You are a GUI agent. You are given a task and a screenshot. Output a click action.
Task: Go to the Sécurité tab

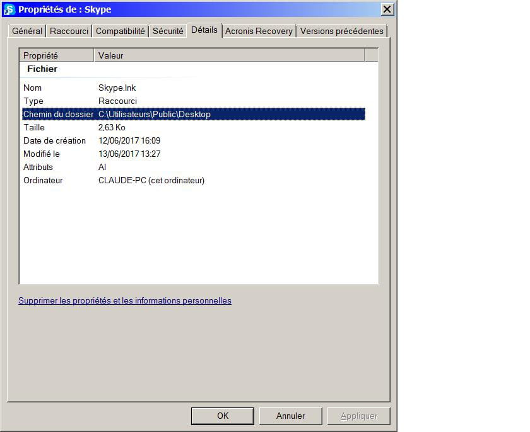[168, 31]
